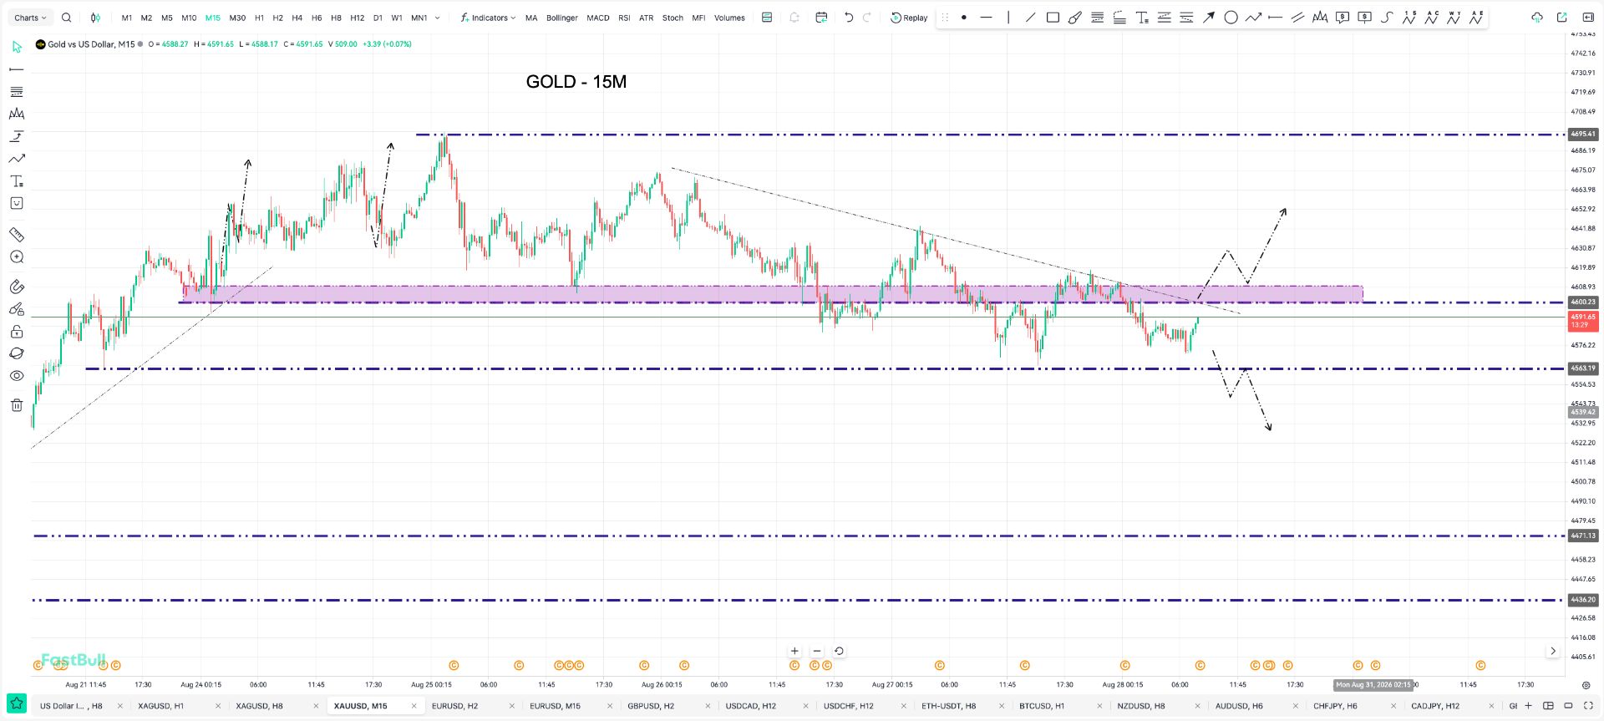1604x721 pixels.
Task: Select the parallel channel tool
Action: 1297,18
